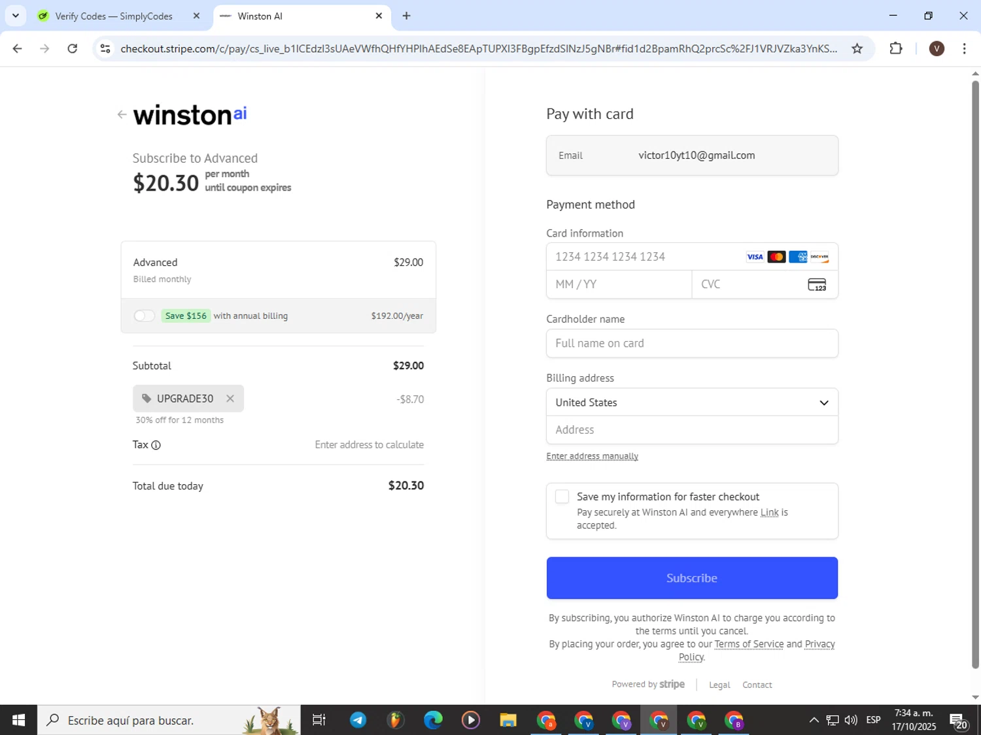Open a new browser tab

407,16
